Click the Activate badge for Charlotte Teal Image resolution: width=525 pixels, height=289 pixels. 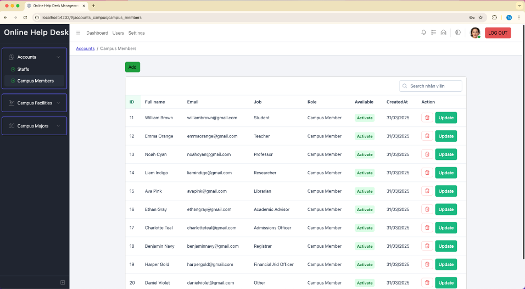click(x=365, y=228)
